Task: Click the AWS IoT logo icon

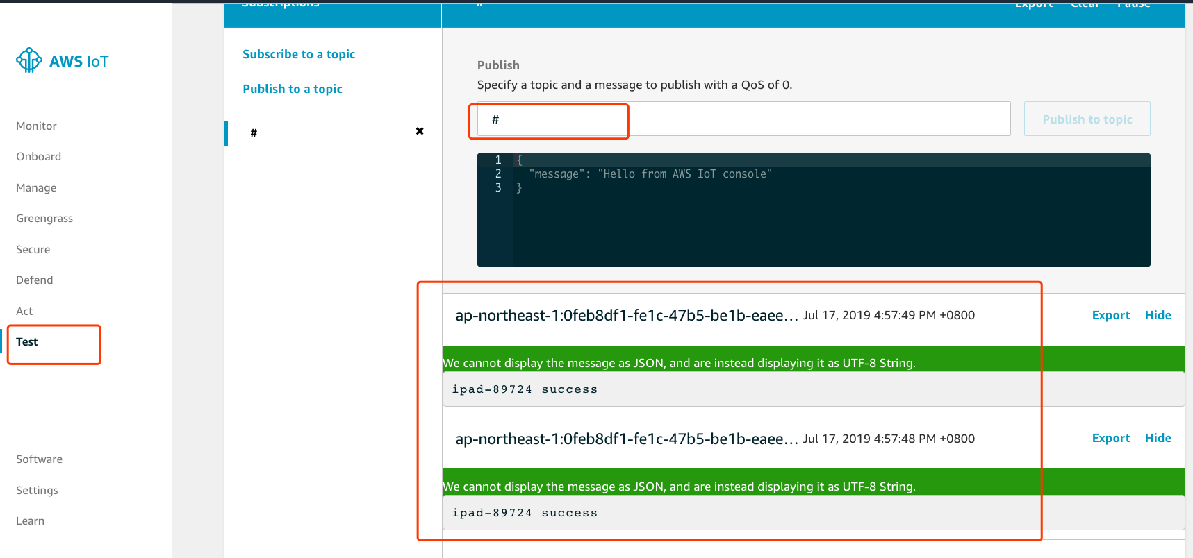Action: (x=29, y=60)
